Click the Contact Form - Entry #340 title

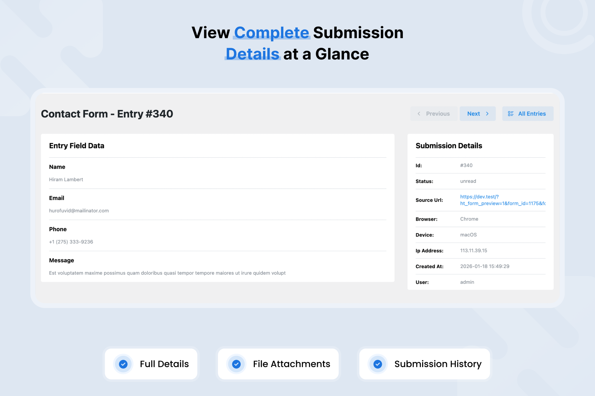click(107, 114)
